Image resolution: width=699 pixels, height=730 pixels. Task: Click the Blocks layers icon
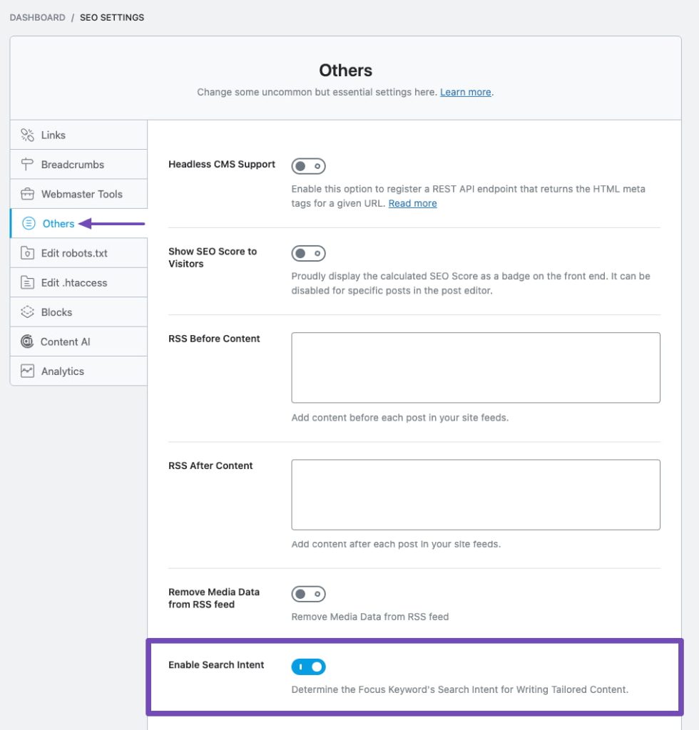click(27, 312)
